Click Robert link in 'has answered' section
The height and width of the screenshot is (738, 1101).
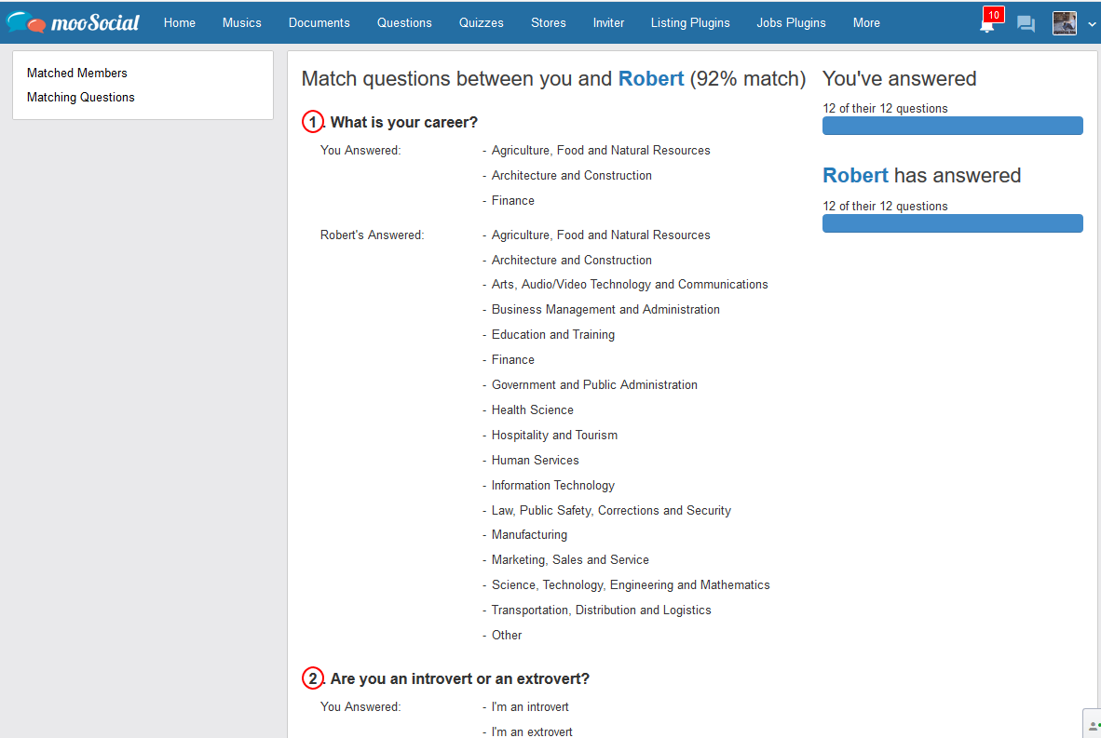pos(855,175)
